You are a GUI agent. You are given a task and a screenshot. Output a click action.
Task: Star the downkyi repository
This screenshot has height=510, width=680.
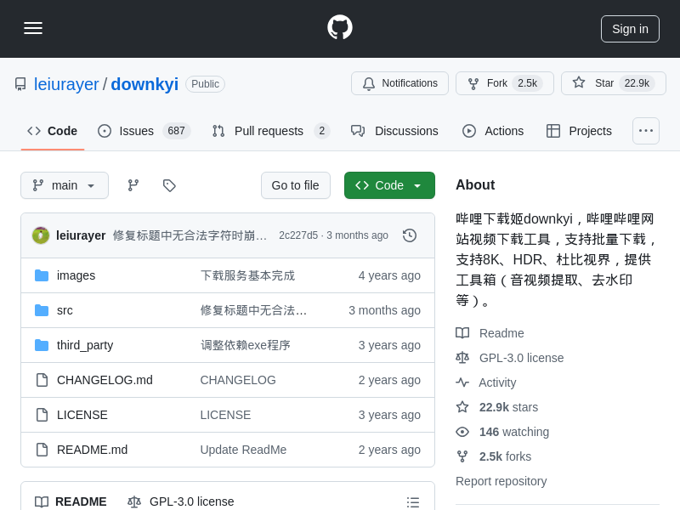click(x=613, y=83)
